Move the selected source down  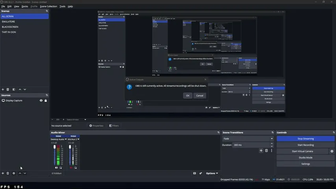(x=25, y=173)
